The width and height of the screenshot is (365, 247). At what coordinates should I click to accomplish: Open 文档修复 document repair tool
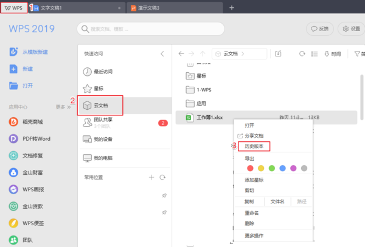point(32,155)
